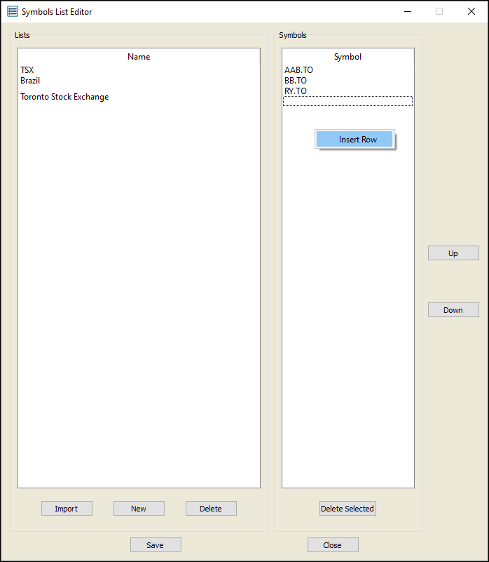Select the RY.TO symbol row

pyautogui.click(x=296, y=91)
